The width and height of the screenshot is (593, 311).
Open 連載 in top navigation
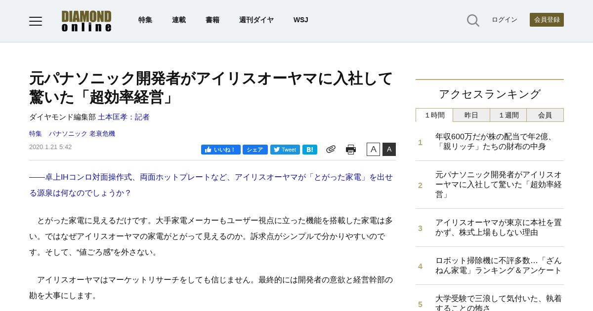tap(179, 20)
